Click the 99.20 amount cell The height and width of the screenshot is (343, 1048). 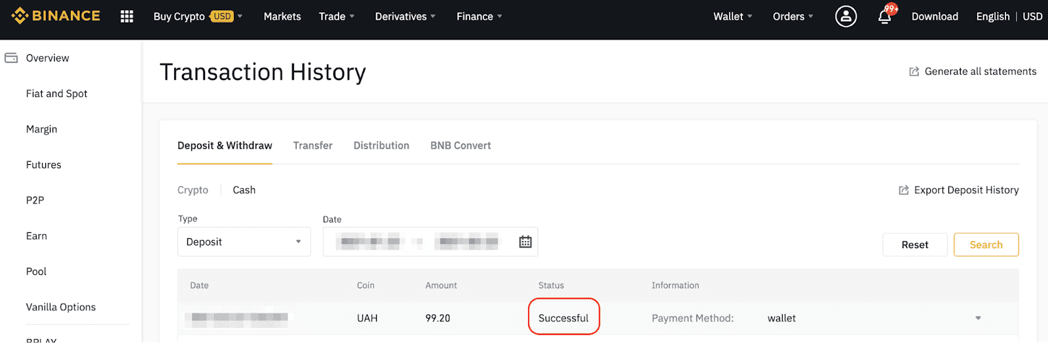[438, 318]
